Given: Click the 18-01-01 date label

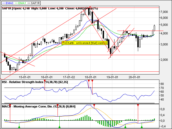Looking at the screenshot, I should click(x=91, y=77).
